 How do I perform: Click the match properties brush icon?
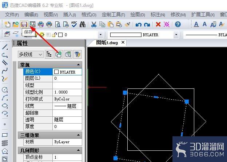pos(127,24)
